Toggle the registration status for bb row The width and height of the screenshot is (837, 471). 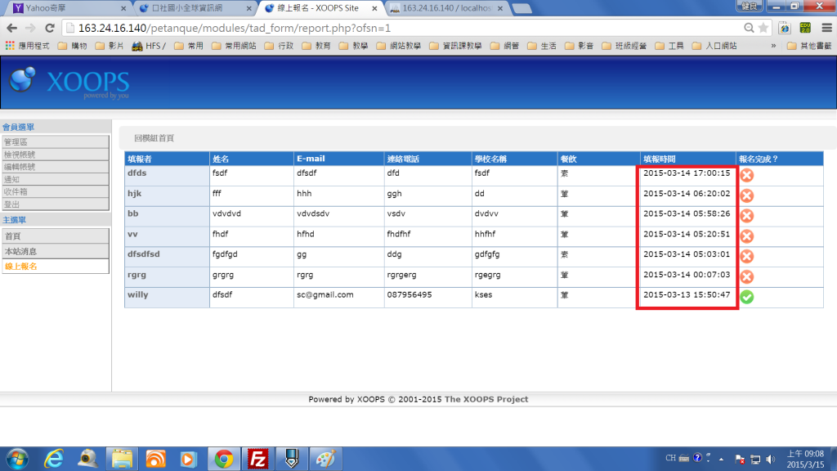click(746, 216)
